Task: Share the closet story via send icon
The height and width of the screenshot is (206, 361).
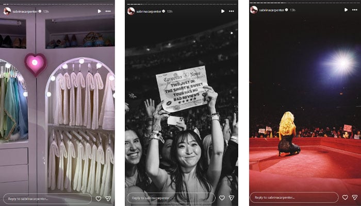Action: 108,199
